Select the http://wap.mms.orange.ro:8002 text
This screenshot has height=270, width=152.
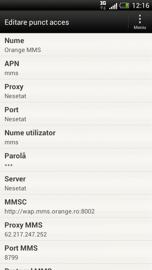point(50,211)
